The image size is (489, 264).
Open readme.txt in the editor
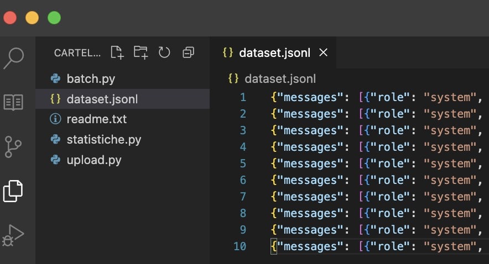(x=96, y=119)
